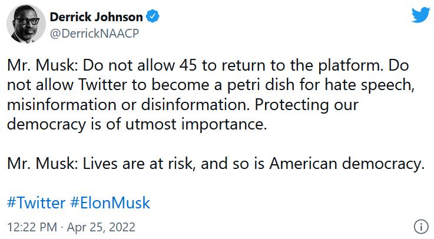Follow the #ElonMusk hashtag link

tap(110, 203)
